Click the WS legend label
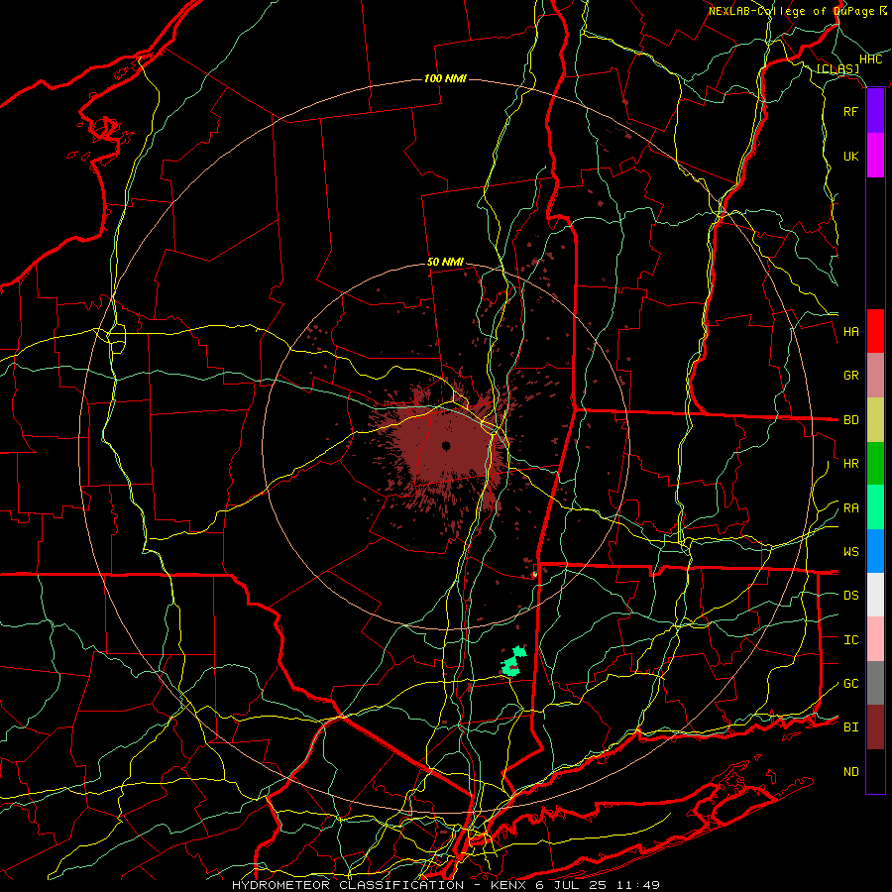 point(851,552)
